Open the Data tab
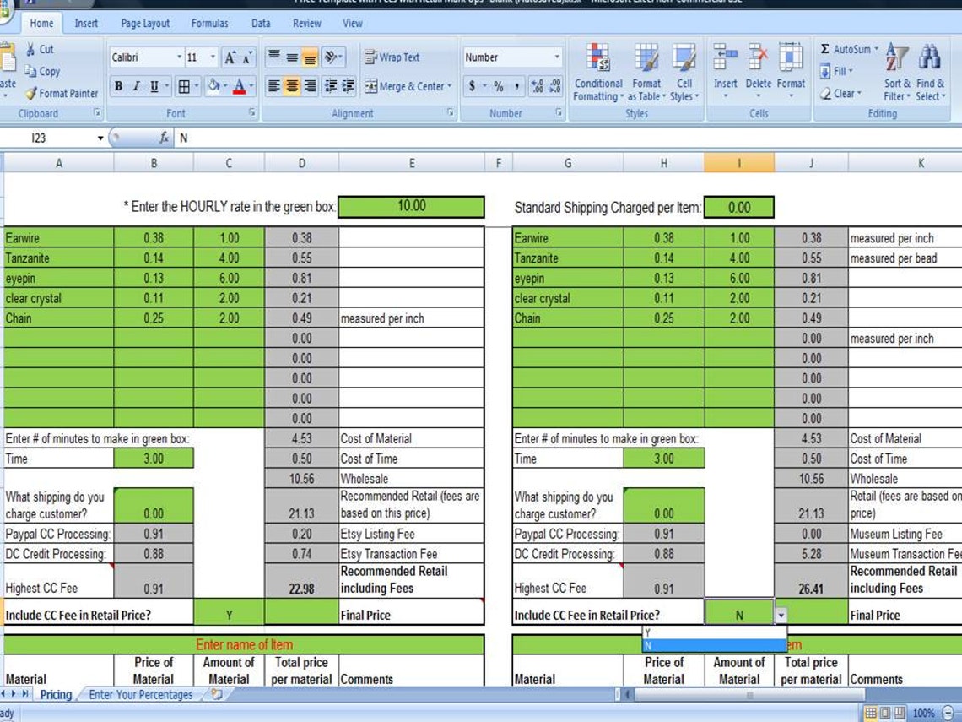Image resolution: width=962 pixels, height=722 pixels. tap(261, 24)
